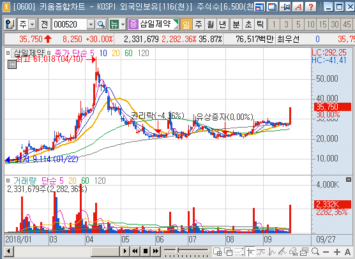Toggle the 거래량 volume legend checkbox

pyautogui.click(x=8, y=181)
